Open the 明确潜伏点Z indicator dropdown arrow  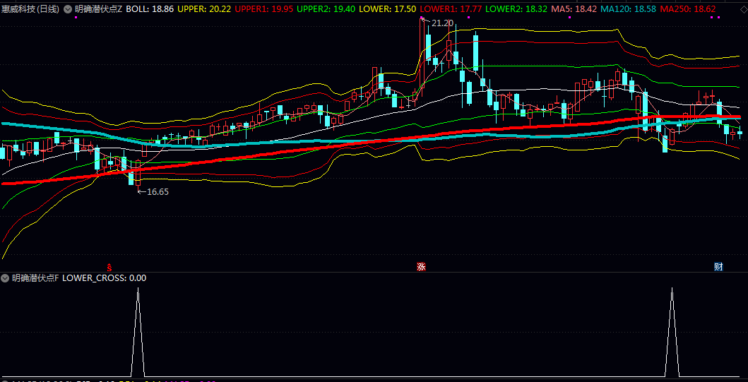point(68,9)
